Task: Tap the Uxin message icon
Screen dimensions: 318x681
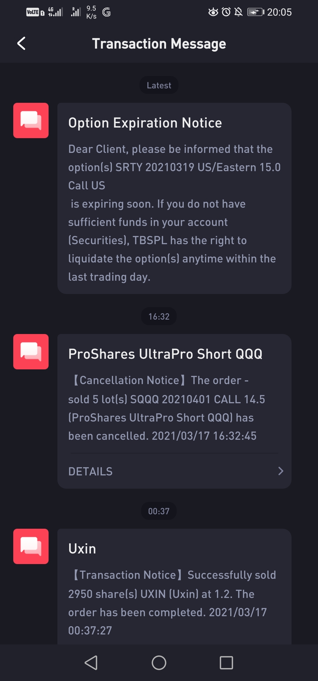Action: pyautogui.click(x=31, y=546)
